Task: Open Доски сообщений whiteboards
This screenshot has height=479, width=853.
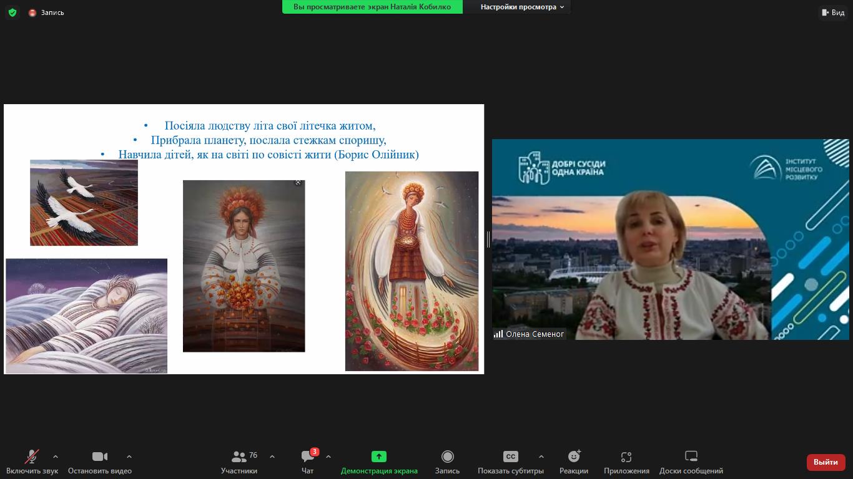Action: (x=691, y=462)
